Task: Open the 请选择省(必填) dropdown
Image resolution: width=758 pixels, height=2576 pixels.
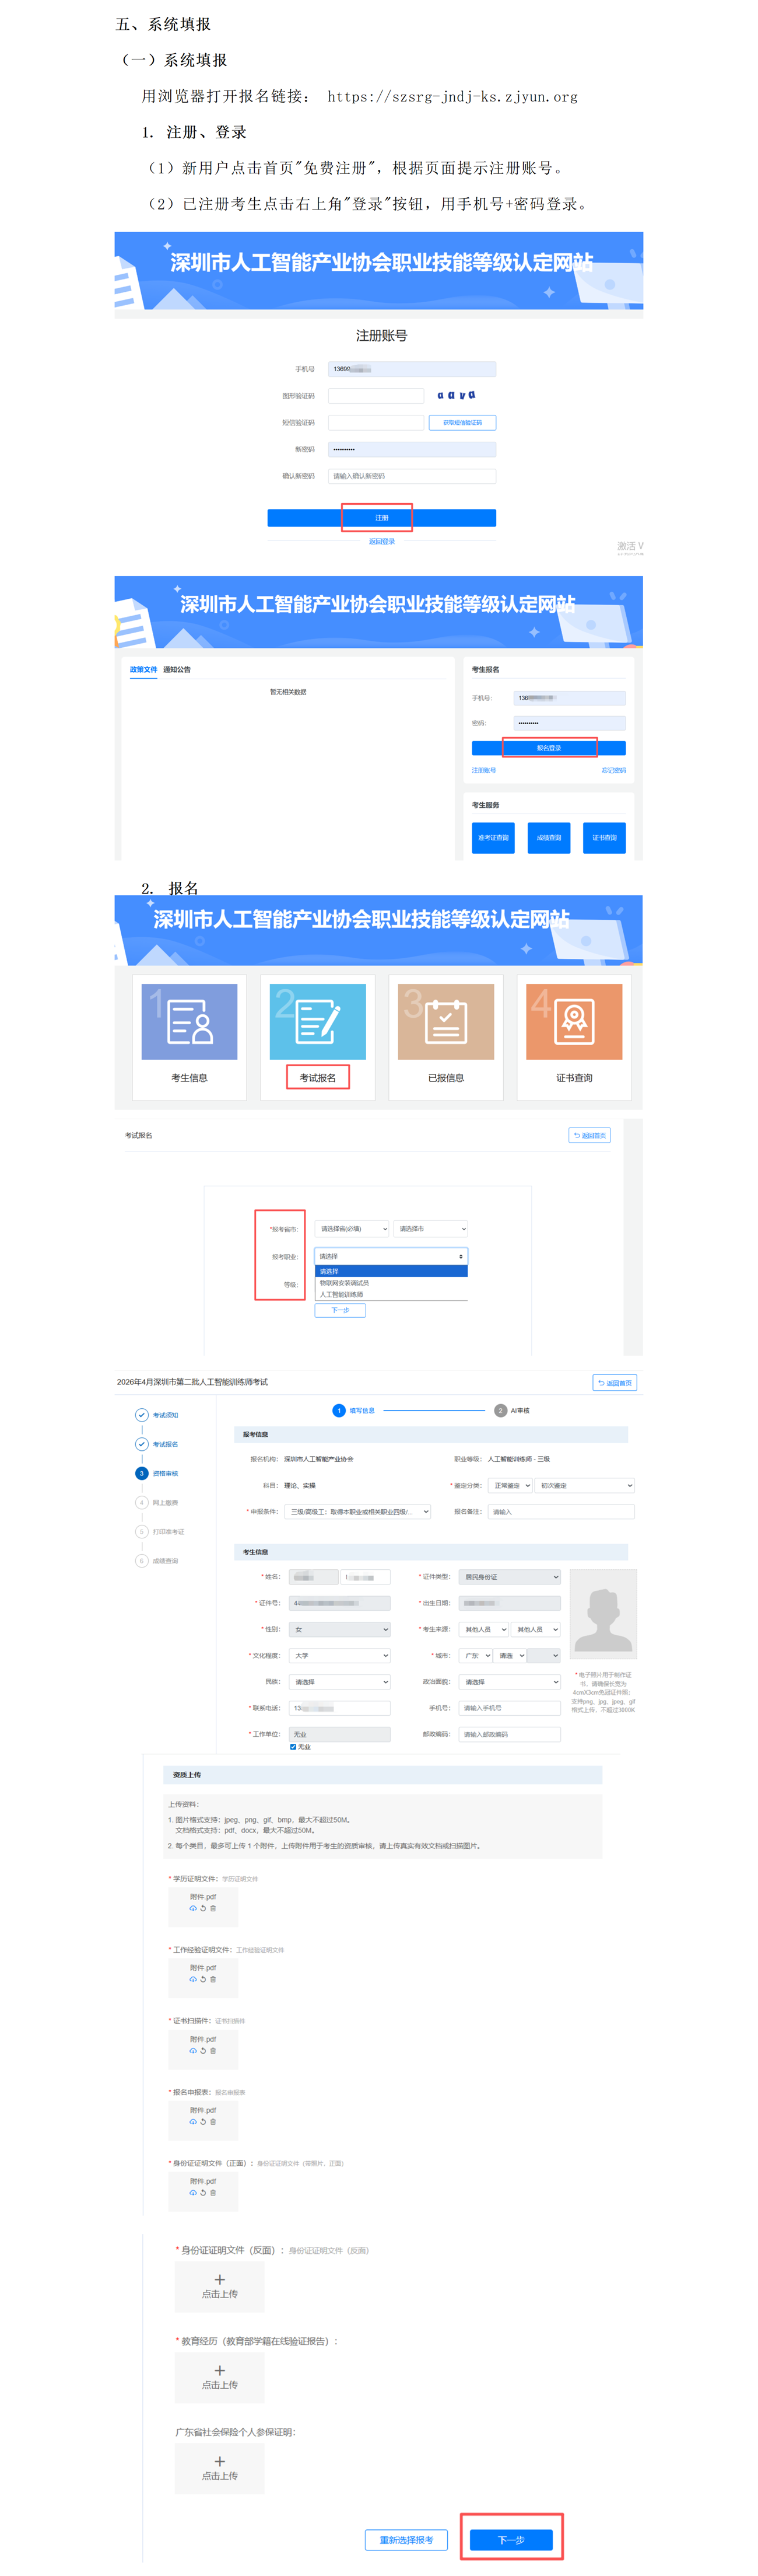Action: (x=352, y=1229)
